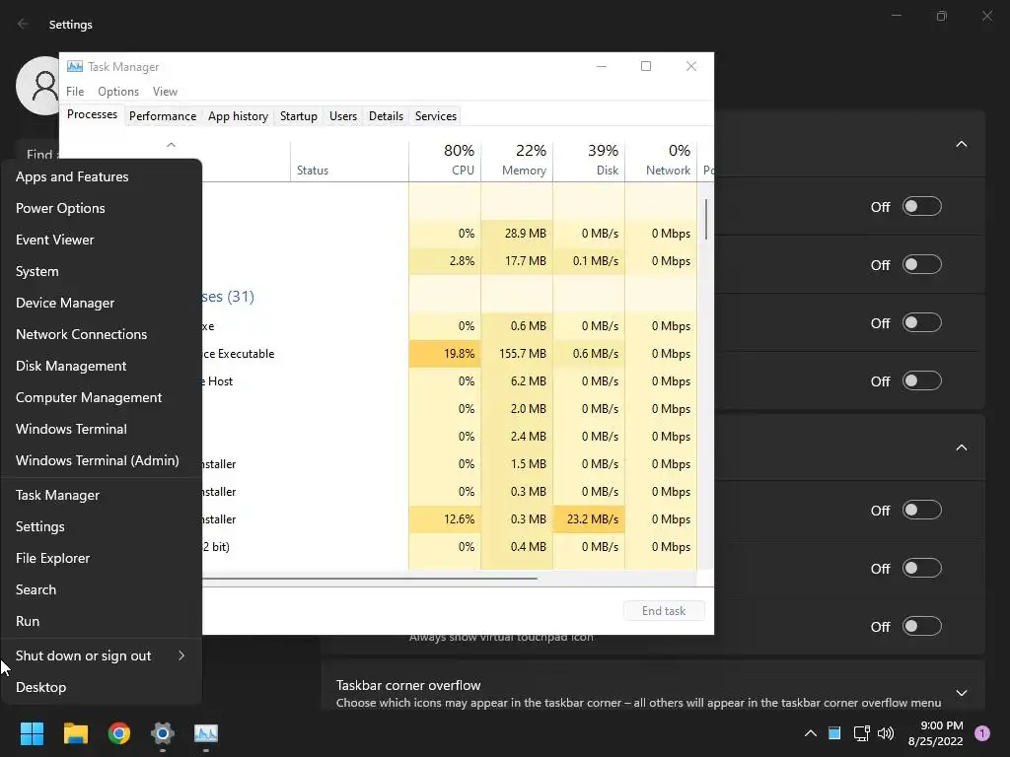Expand Shut down or sign out submenu

tap(102, 655)
